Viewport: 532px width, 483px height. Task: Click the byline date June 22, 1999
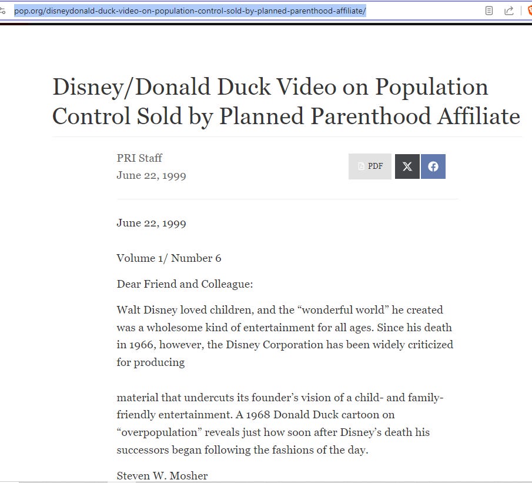(x=151, y=175)
